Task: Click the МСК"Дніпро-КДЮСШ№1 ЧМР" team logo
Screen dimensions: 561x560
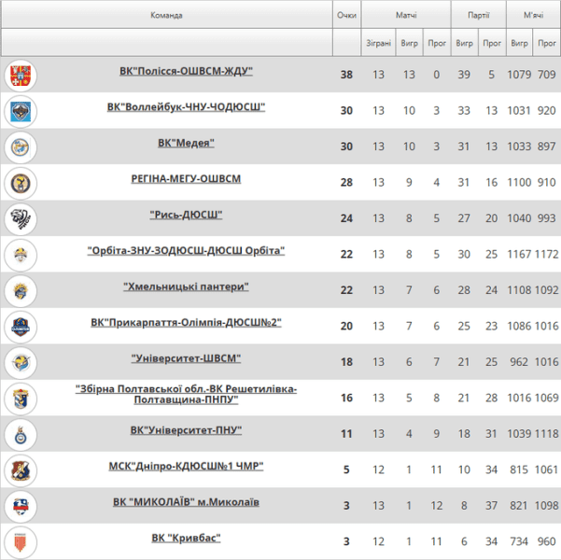Action: 20,469
